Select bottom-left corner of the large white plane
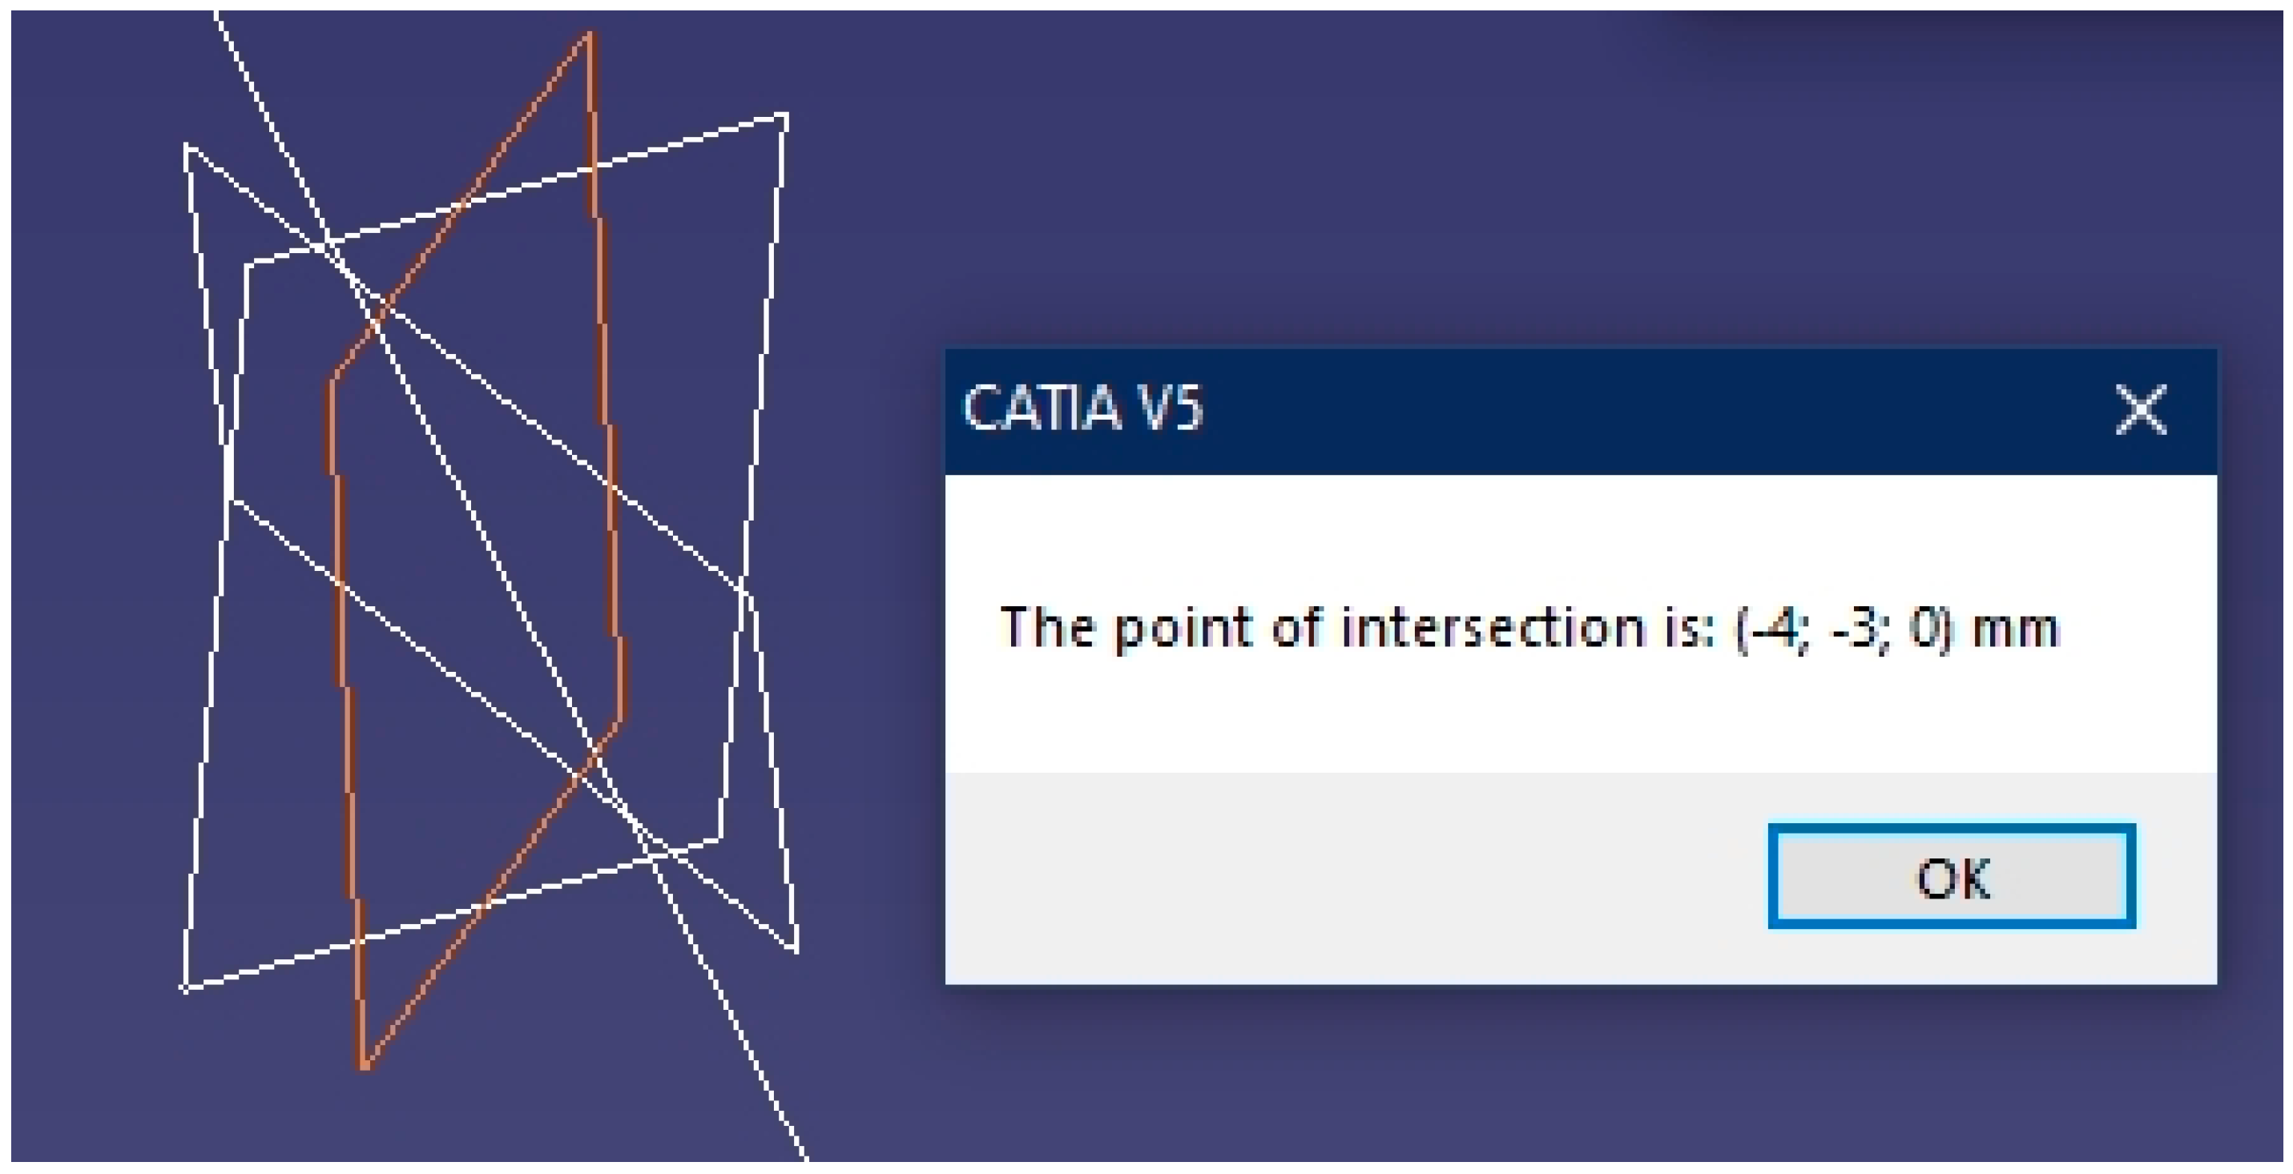The image size is (2293, 1174). pos(185,987)
